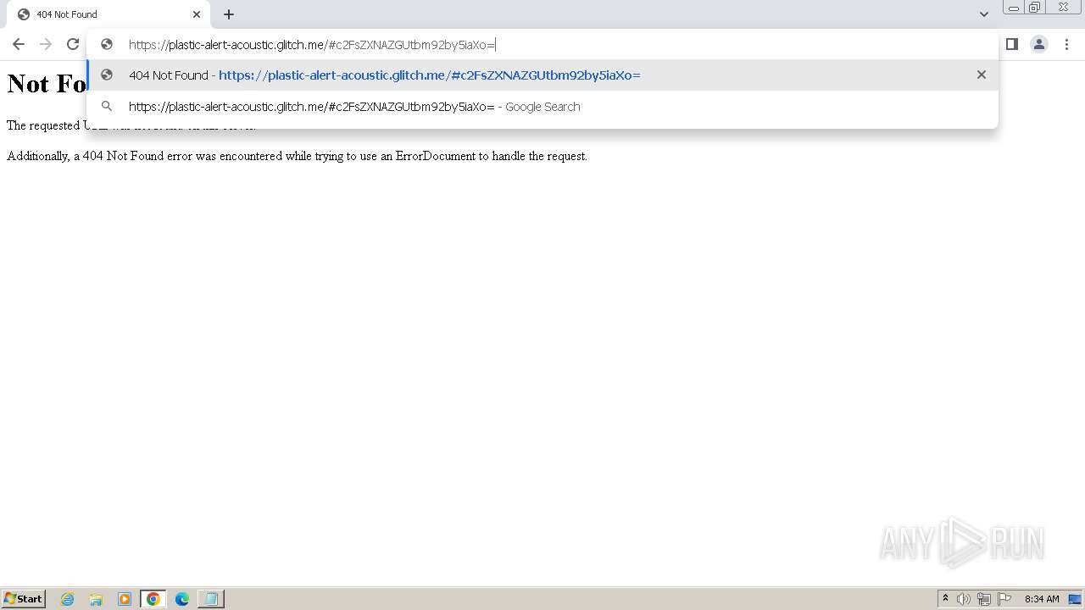
Task: Click magnifier icon beside Google Search suggestion
Action: [107, 107]
